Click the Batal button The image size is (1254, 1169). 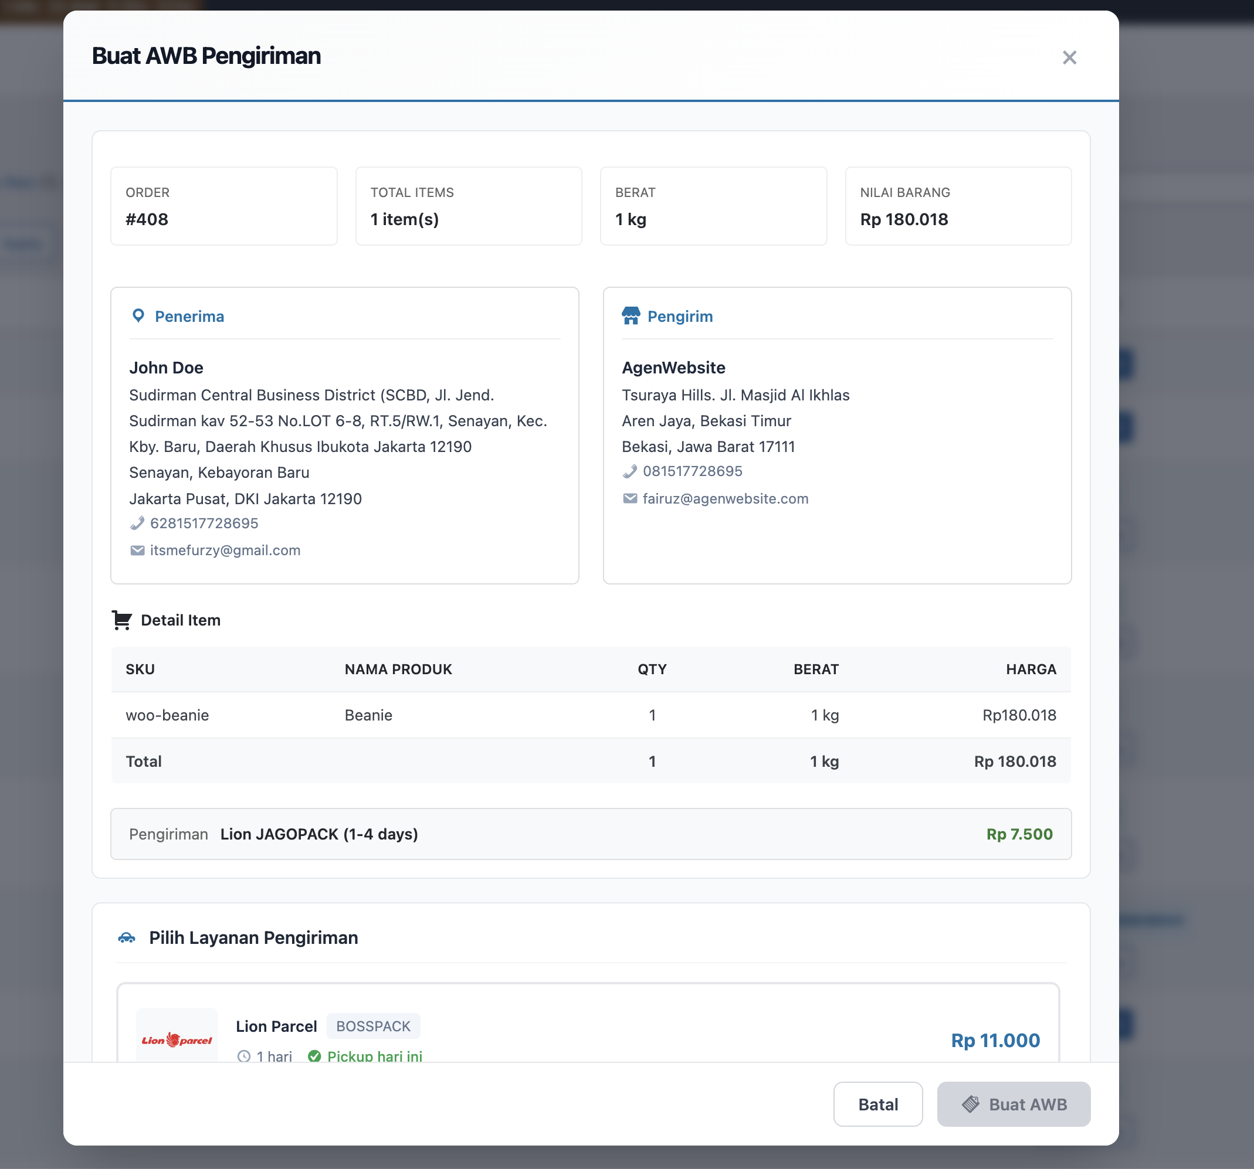(x=877, y=1104)
